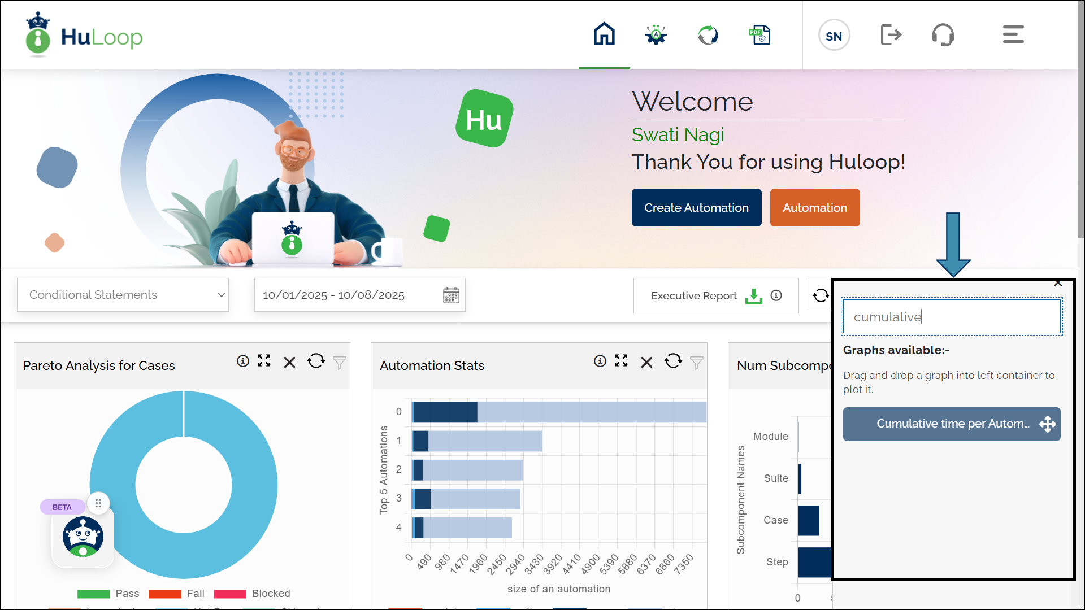Close the Automation Stats widget
Screen dimensions: 1085x610
click(x=646, y=361)
